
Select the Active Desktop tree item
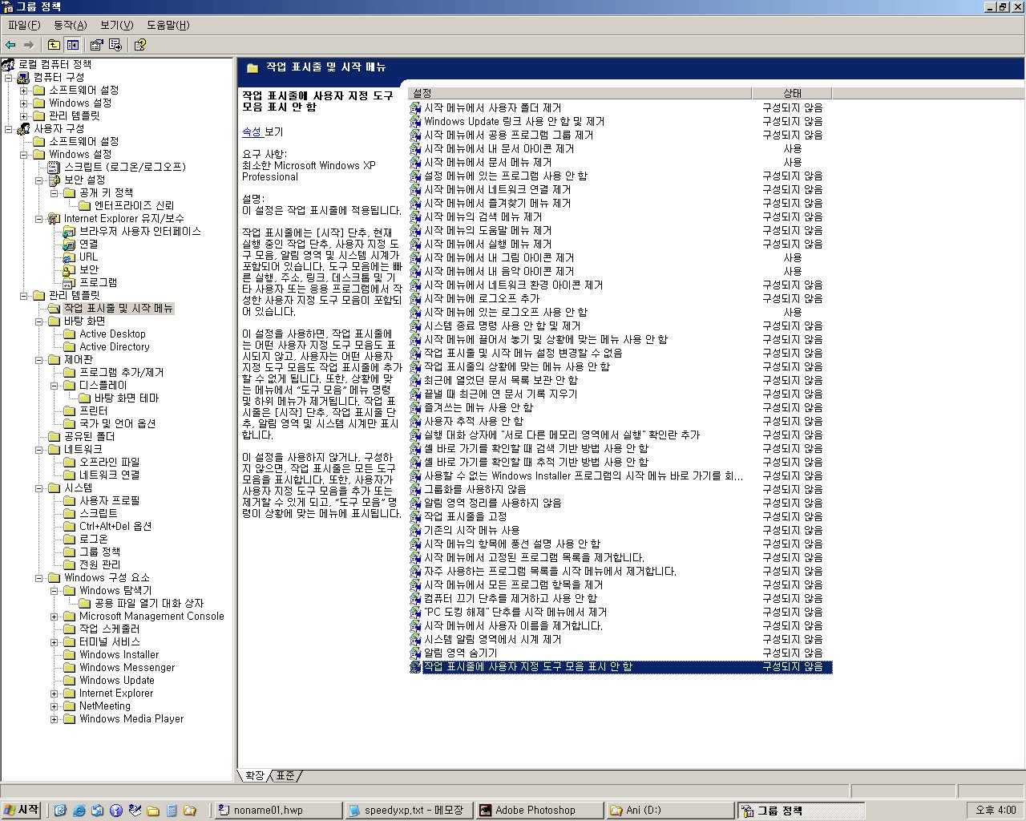112,334
